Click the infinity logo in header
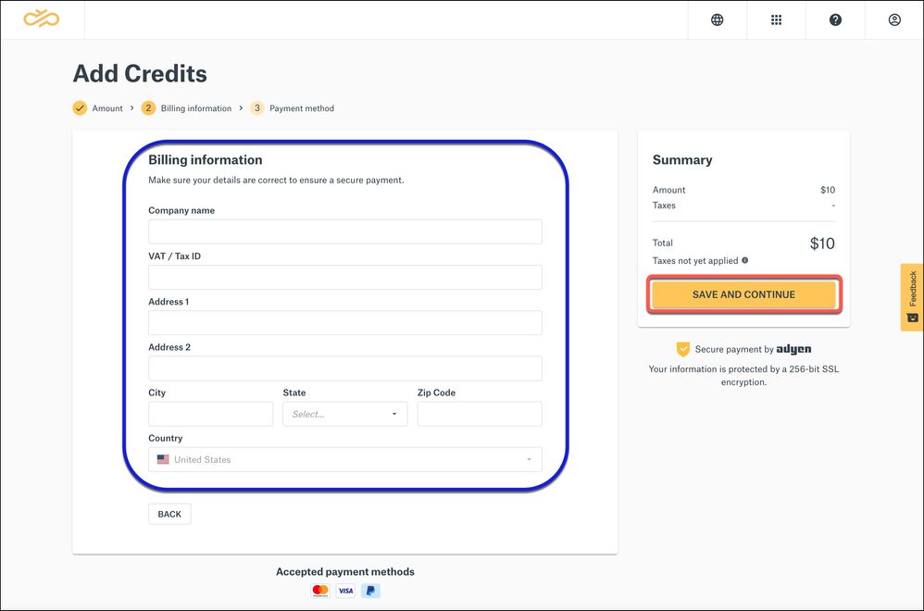The height and width of the screenshot is (611, 924). [x=42, y=19]
